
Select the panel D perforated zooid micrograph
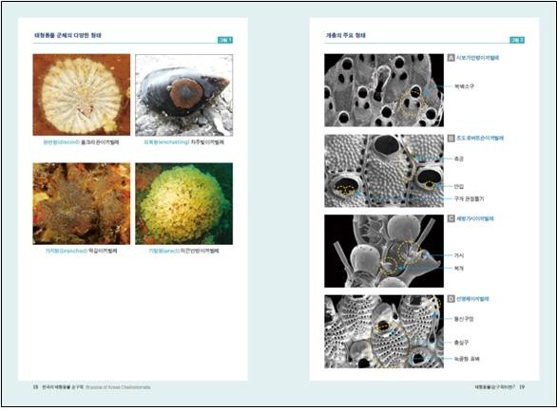pyautogui.click(x=384, y=331)
